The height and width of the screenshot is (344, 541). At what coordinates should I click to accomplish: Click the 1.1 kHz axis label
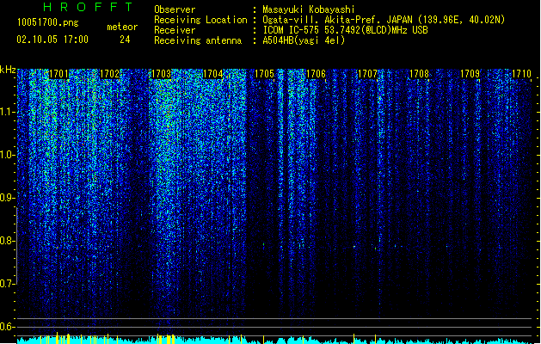pyautogui.click(x=7, y=112)
